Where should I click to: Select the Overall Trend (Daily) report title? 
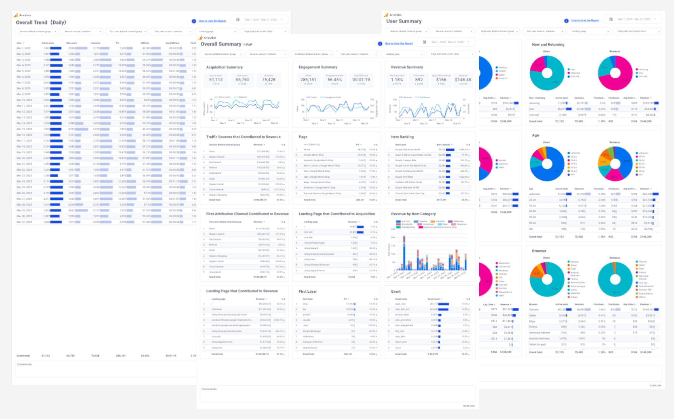[40, 23]
